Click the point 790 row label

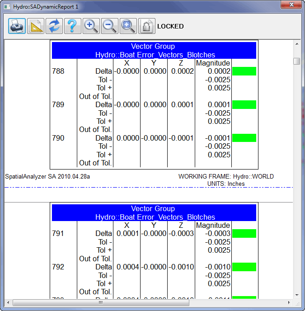pos(58,138)
